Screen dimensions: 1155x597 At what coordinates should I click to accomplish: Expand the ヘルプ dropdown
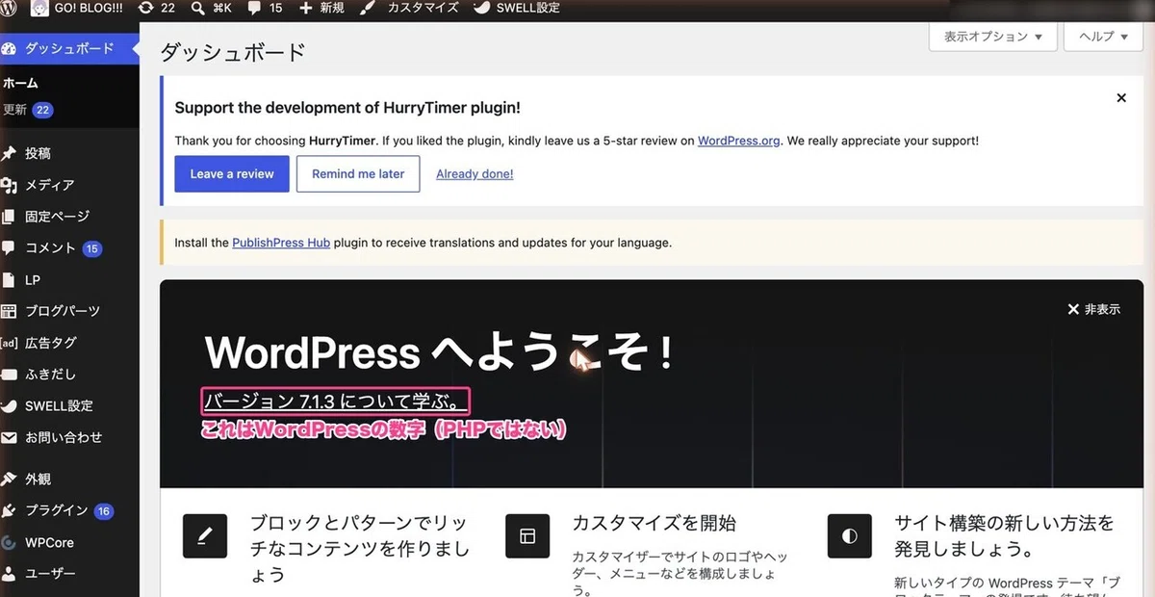[1103, 37]
